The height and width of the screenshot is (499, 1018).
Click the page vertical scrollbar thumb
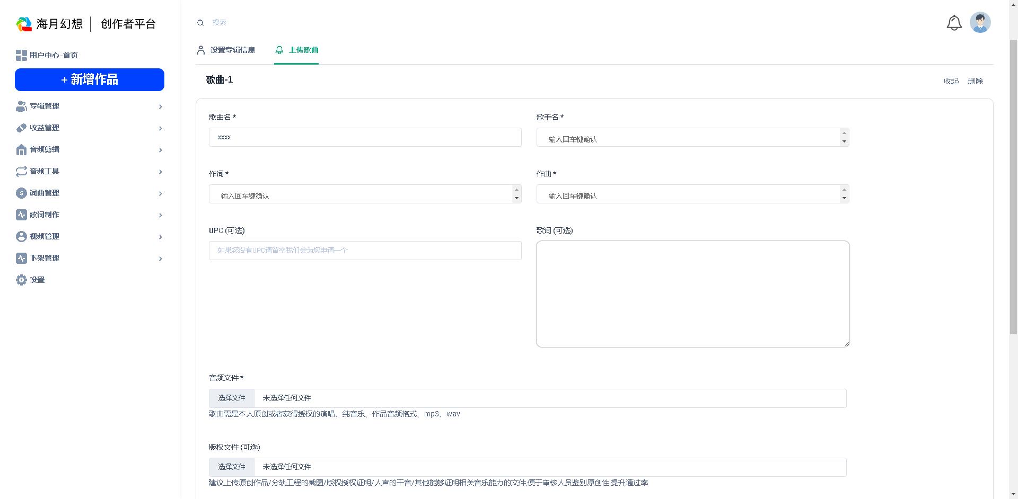click(x=1013, y=186)
